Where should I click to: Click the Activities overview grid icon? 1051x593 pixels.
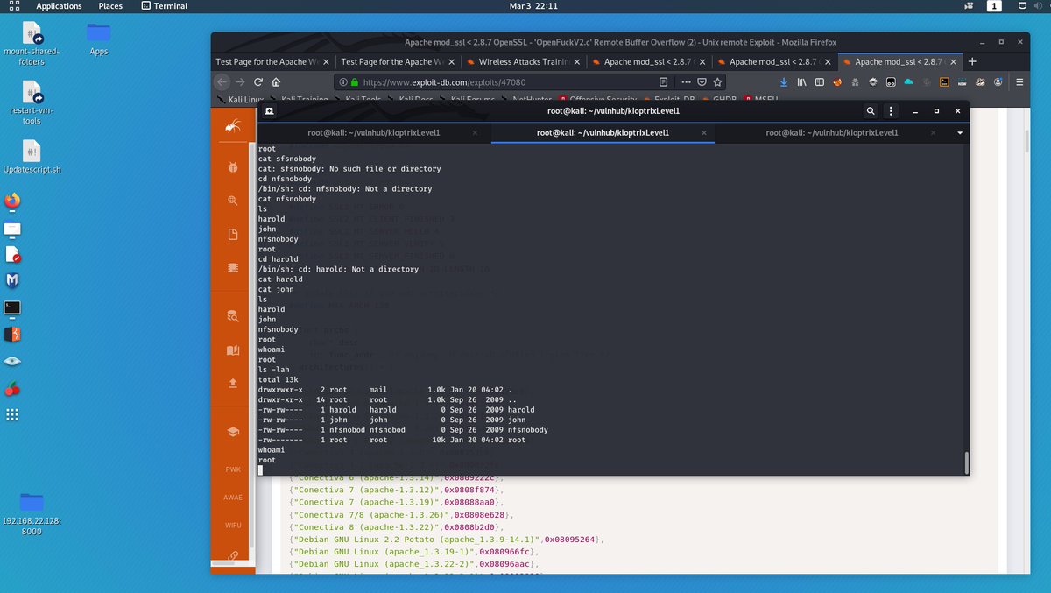(14, 6)
